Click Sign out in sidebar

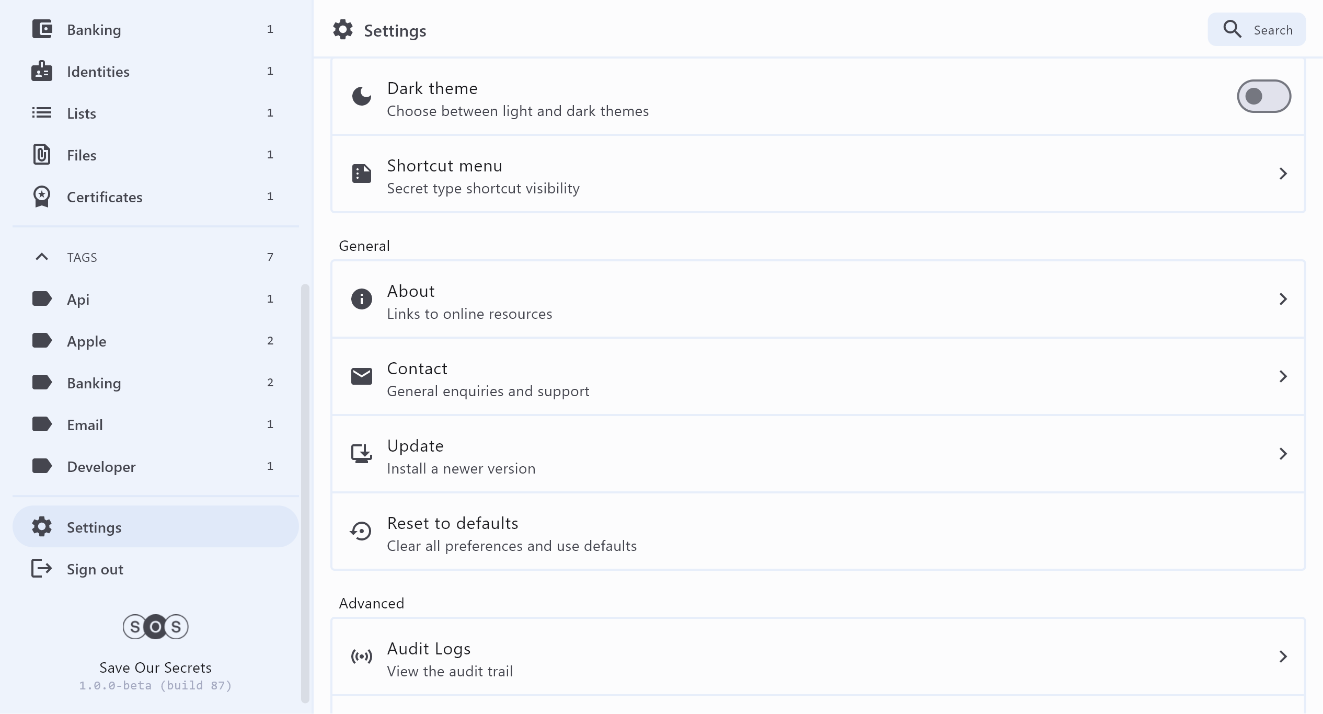click(x=95, y=569)
